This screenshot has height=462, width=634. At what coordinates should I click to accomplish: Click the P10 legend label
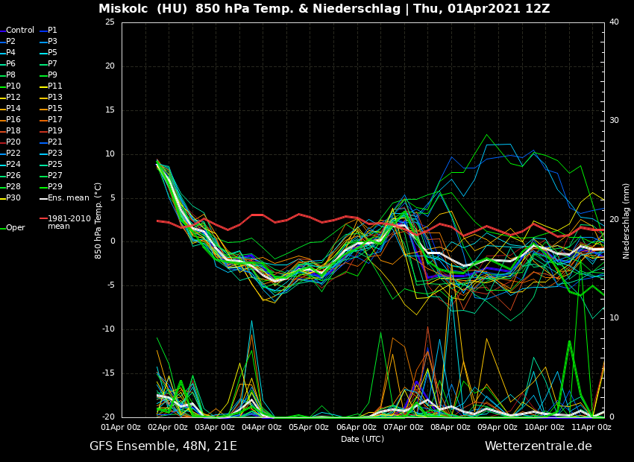coord(13,86)
